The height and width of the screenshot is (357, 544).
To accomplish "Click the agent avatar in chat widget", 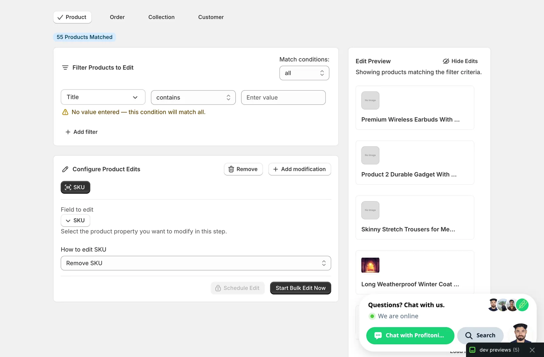I will tap(521, 334).
